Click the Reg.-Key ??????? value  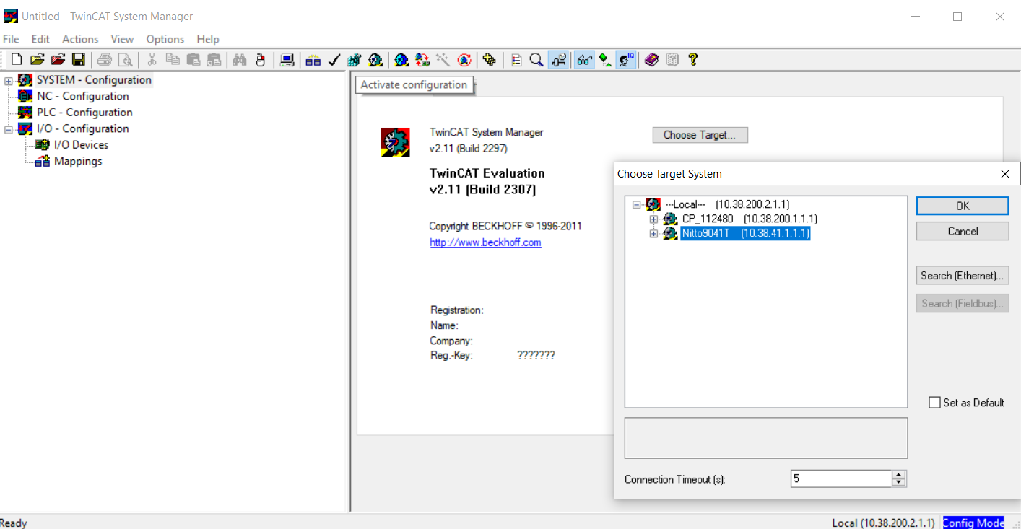(x=536, y=355)
